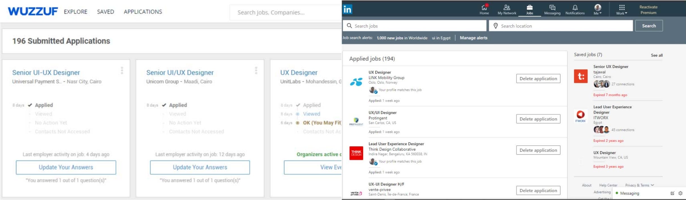Open Senior UI/UX Designer Unicom job title

tap(180, 72)
